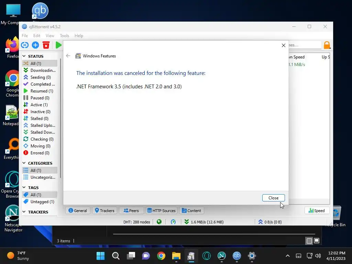Click the red Remove torrent icon
The image size is (352, 264).
[46, 45]
